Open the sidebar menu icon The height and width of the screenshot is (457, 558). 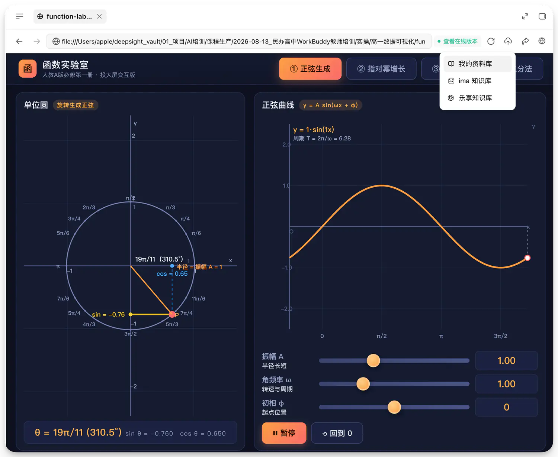coord(19,16)
